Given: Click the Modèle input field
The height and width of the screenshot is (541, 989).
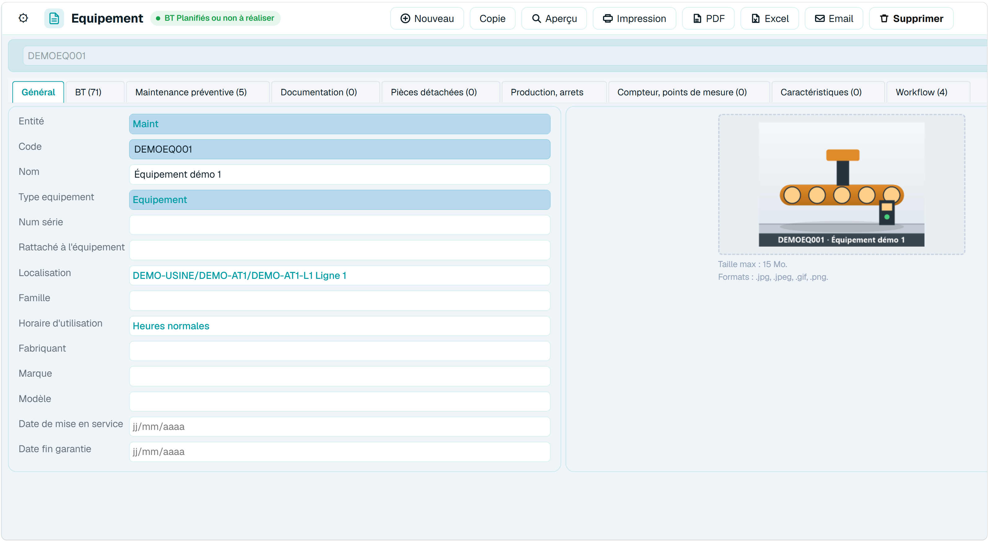Looking at the screenshot, I should pos(339,402).
